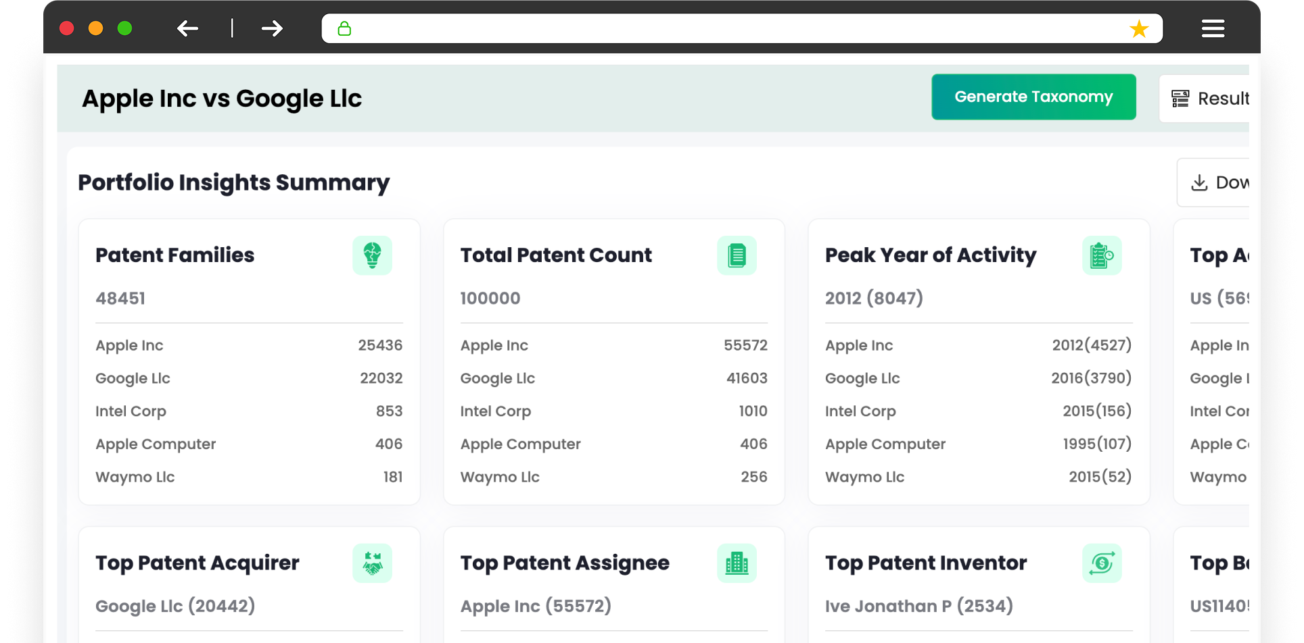1304x643 pixels.
Task: Click the 853 value
Action: click(389, 411)
